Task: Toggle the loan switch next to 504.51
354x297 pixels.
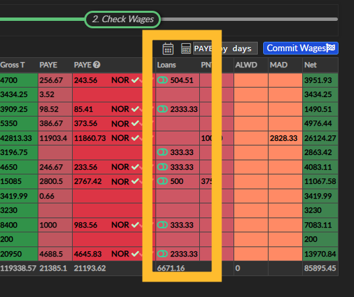Action: point(162,80)
